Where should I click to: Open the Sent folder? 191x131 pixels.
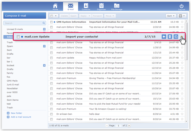point(9,50)
